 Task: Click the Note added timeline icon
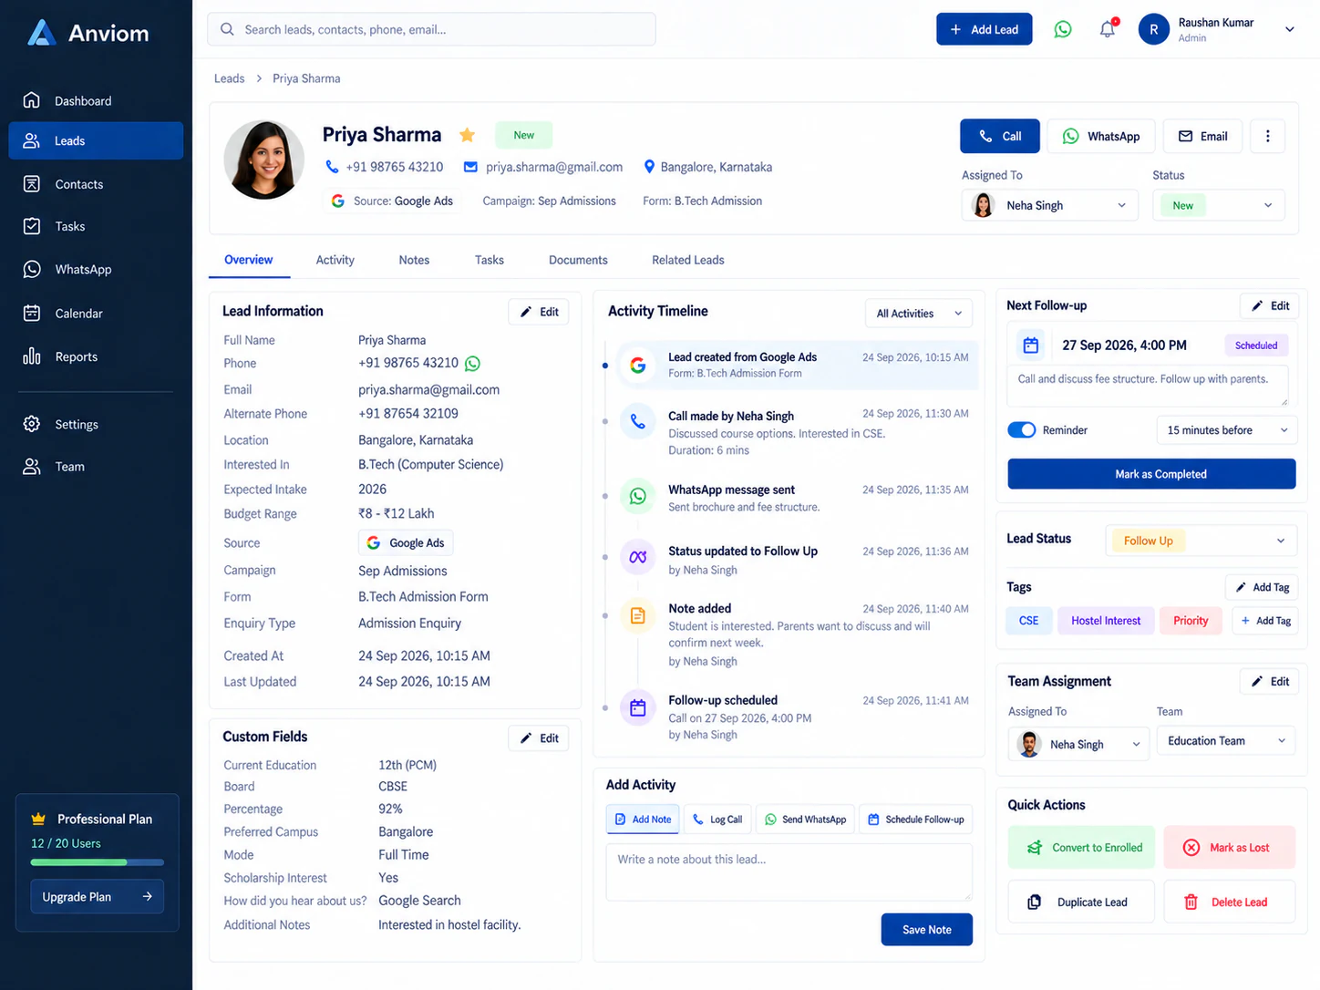click(x=638, y=616)
